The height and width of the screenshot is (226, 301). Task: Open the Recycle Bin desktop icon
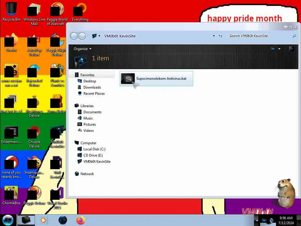pyautogui.click(x=11, y=11)
